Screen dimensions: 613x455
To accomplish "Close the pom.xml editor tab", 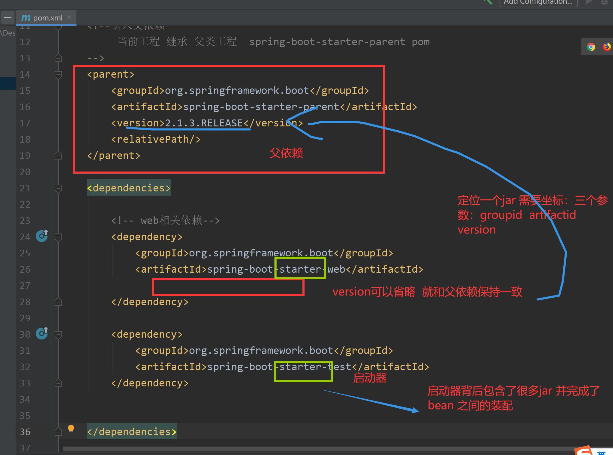I will click(69, 17).
